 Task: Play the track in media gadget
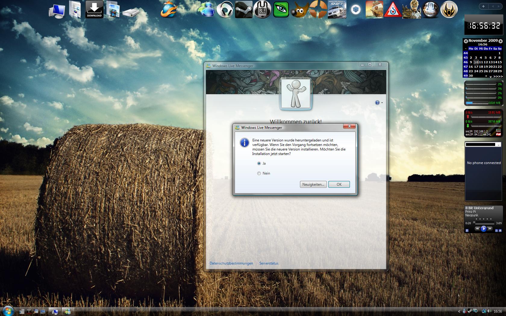(484, 229)
